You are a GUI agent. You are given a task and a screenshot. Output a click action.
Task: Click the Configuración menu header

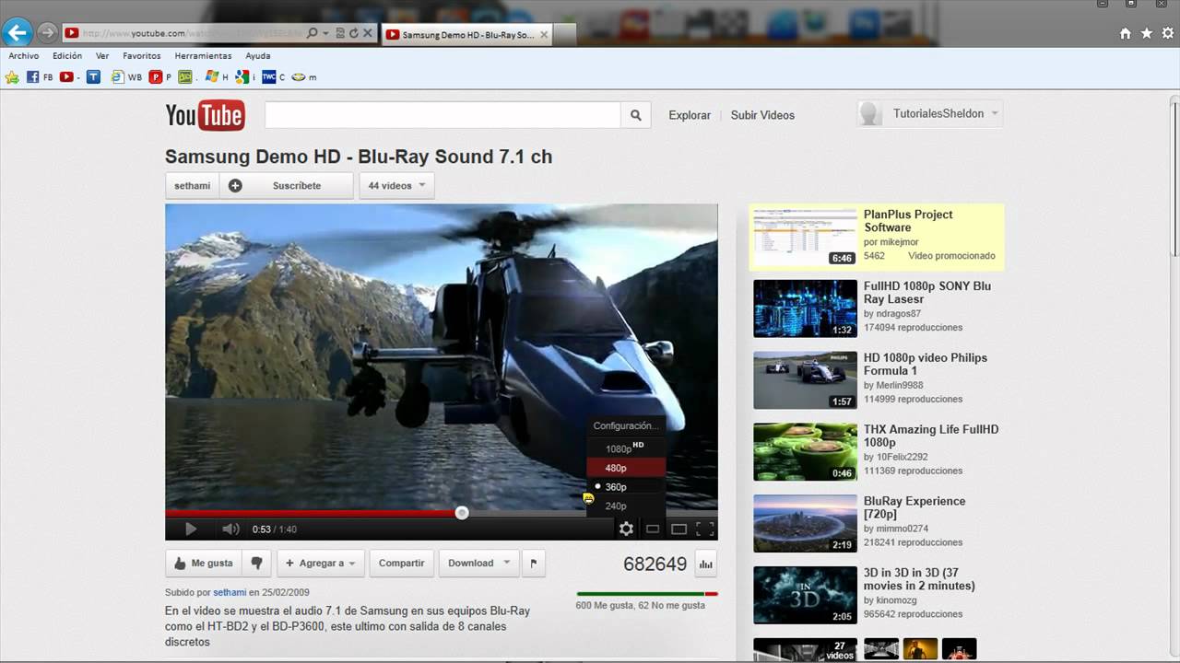pos(626,426)
